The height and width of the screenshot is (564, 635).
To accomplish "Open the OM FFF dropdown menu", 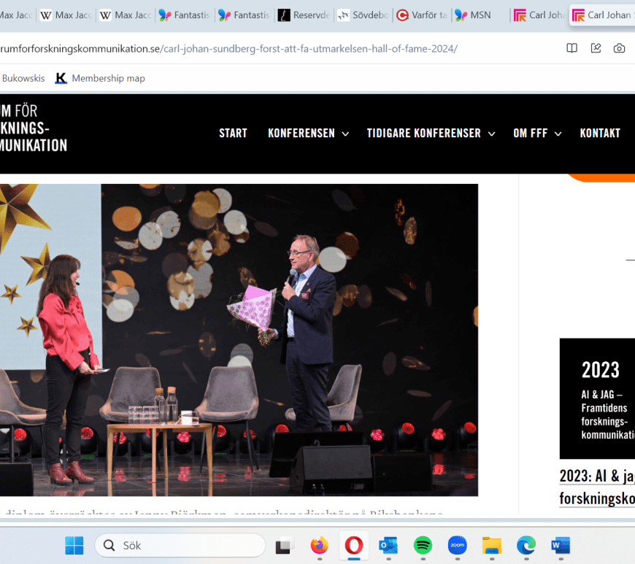I will [x=537, y=133].
